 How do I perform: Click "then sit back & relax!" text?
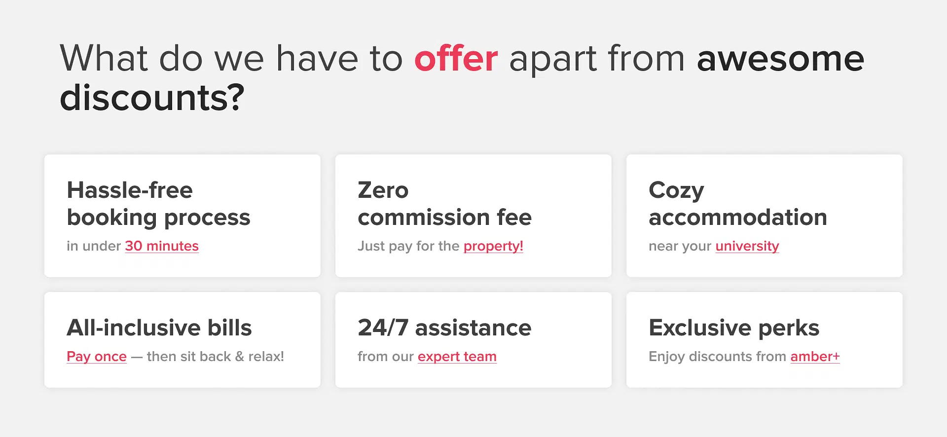(x=216, y=357)
